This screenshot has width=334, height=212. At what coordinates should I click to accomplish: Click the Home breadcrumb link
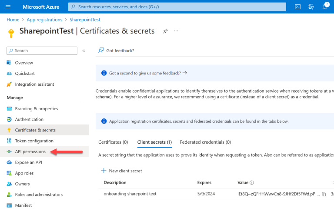13,20
